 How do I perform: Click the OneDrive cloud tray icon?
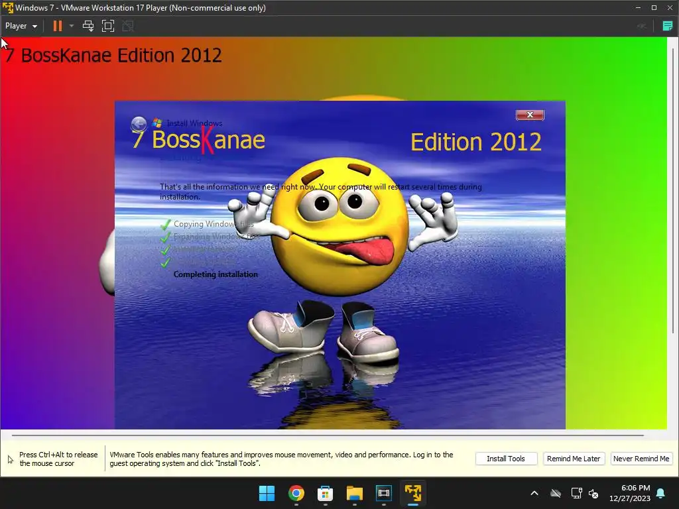coord(556,493)
